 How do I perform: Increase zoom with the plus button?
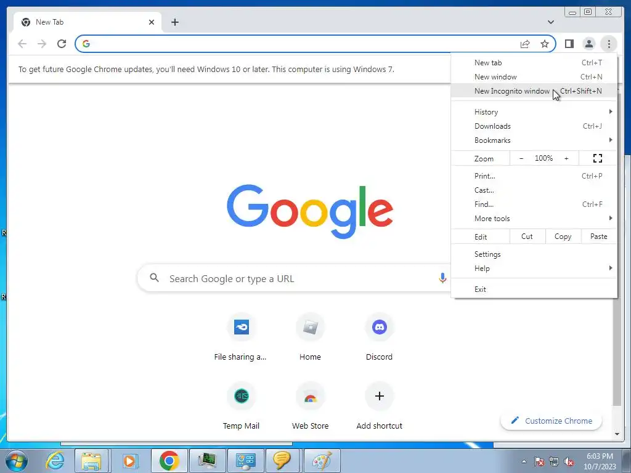point(566,158)
